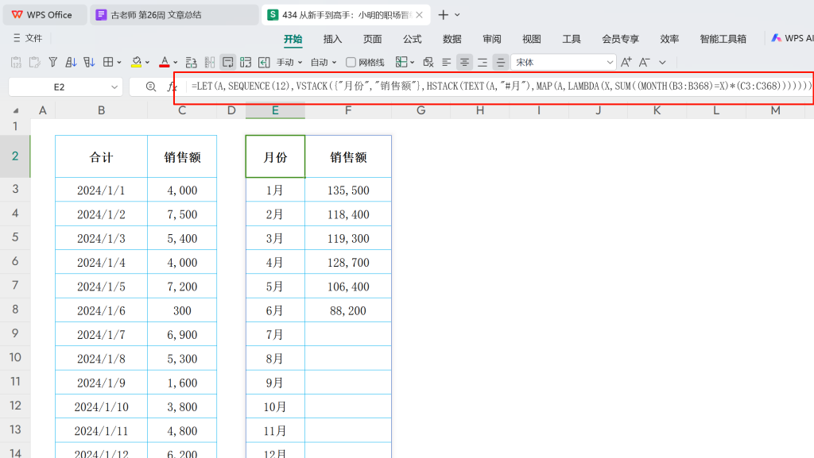
Task: Switch to the 公式 ribbon tab
Action: [413, 39]
